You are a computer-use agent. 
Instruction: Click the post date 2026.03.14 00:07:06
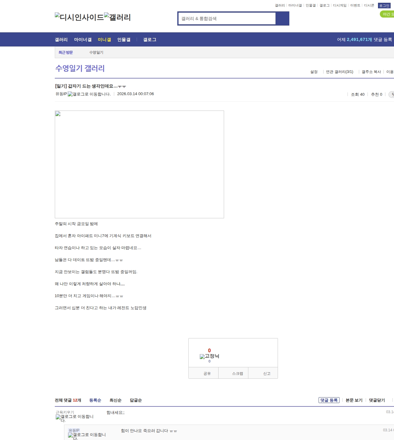click(135, 94)
